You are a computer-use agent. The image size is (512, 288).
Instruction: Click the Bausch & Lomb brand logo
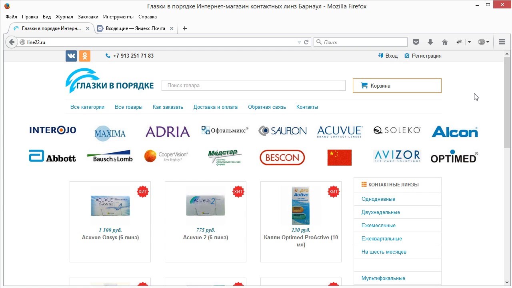pyautogui.click(x=110, y=156)
